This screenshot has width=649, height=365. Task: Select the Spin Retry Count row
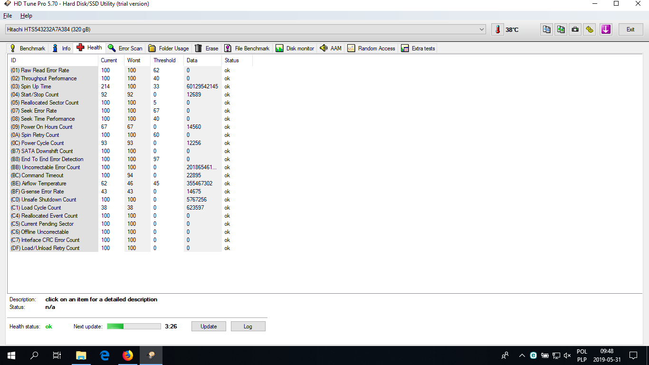pyautogui.click(x=131, y=135)
